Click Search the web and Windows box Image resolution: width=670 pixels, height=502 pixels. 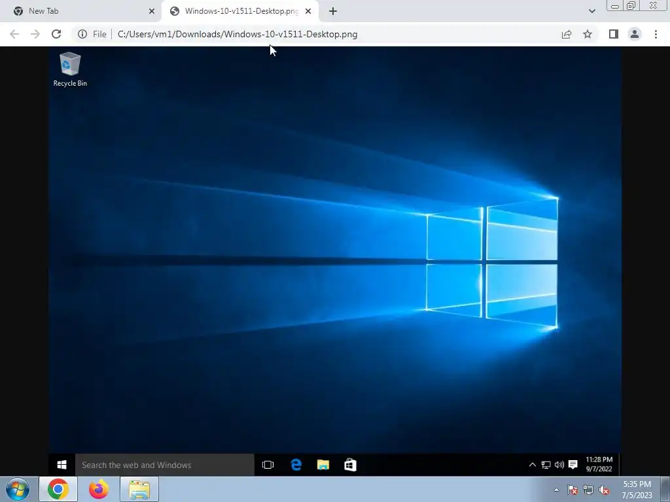pyautogui.click(x=164, y=465)
